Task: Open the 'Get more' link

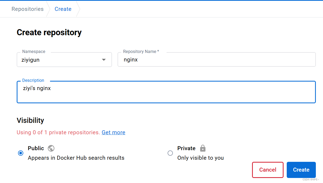Action: pyautogui.click(x=114, y=132)
